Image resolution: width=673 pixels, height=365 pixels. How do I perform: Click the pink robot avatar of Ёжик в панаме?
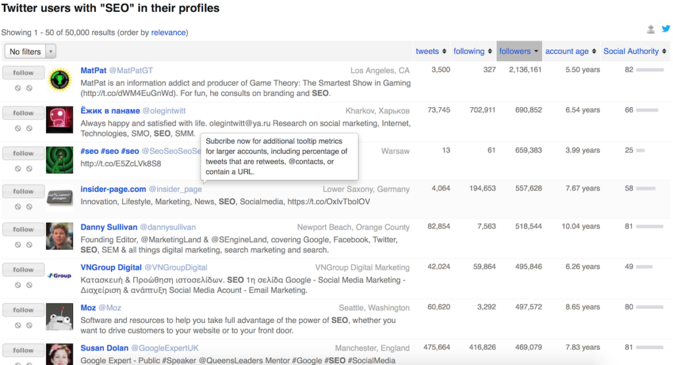pos(60,119)
